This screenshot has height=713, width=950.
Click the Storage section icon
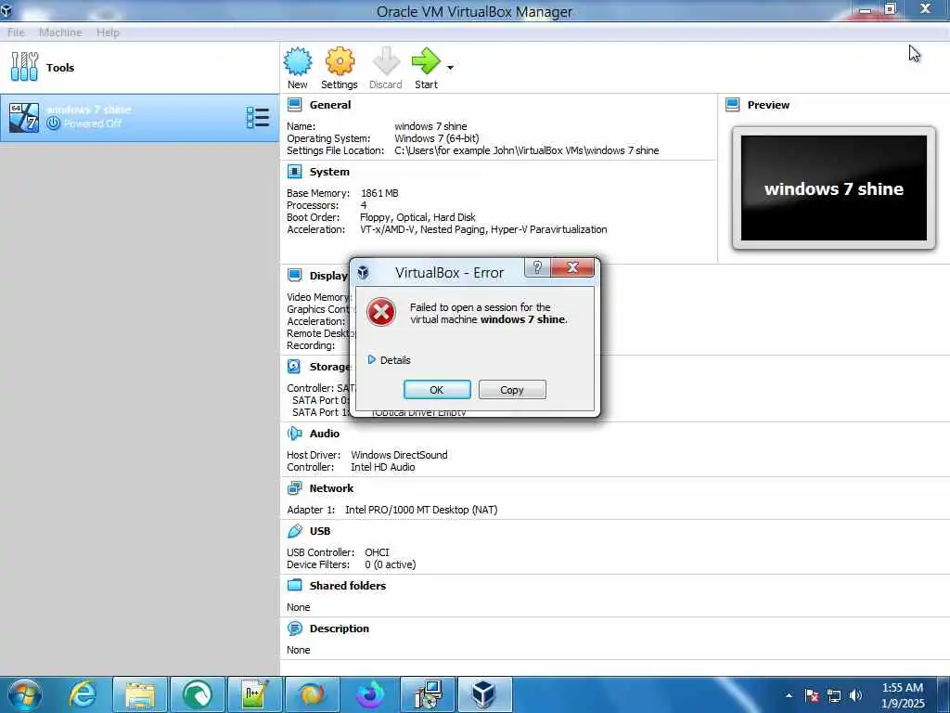[294, 366]
